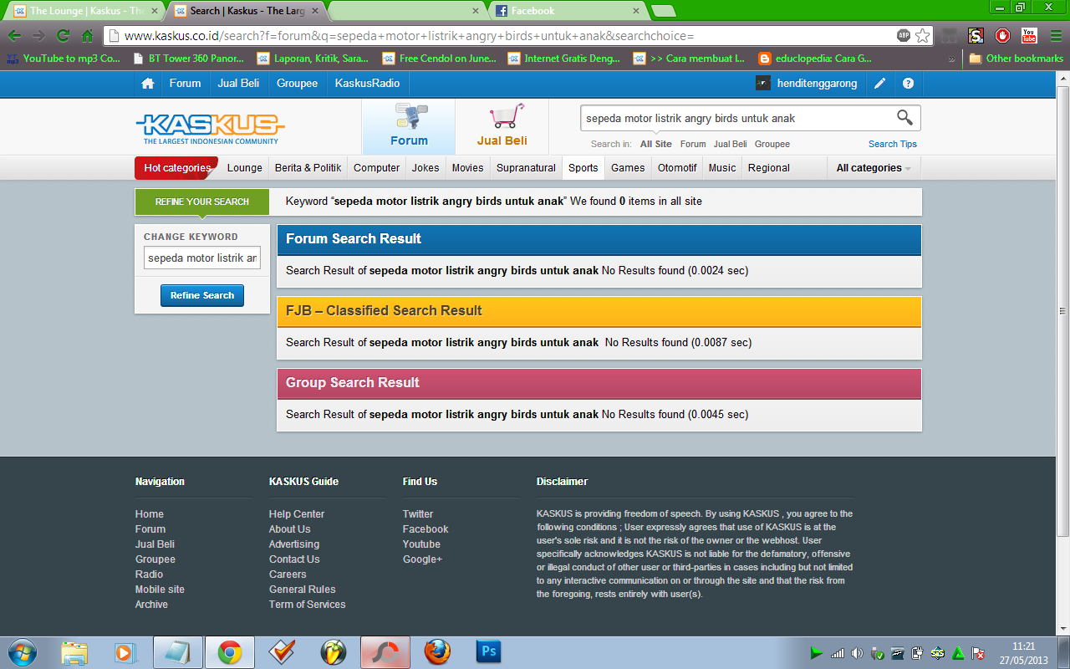Bookmark this page with the star icon
The image size is (1070, 669).
(x=922, y=35)
